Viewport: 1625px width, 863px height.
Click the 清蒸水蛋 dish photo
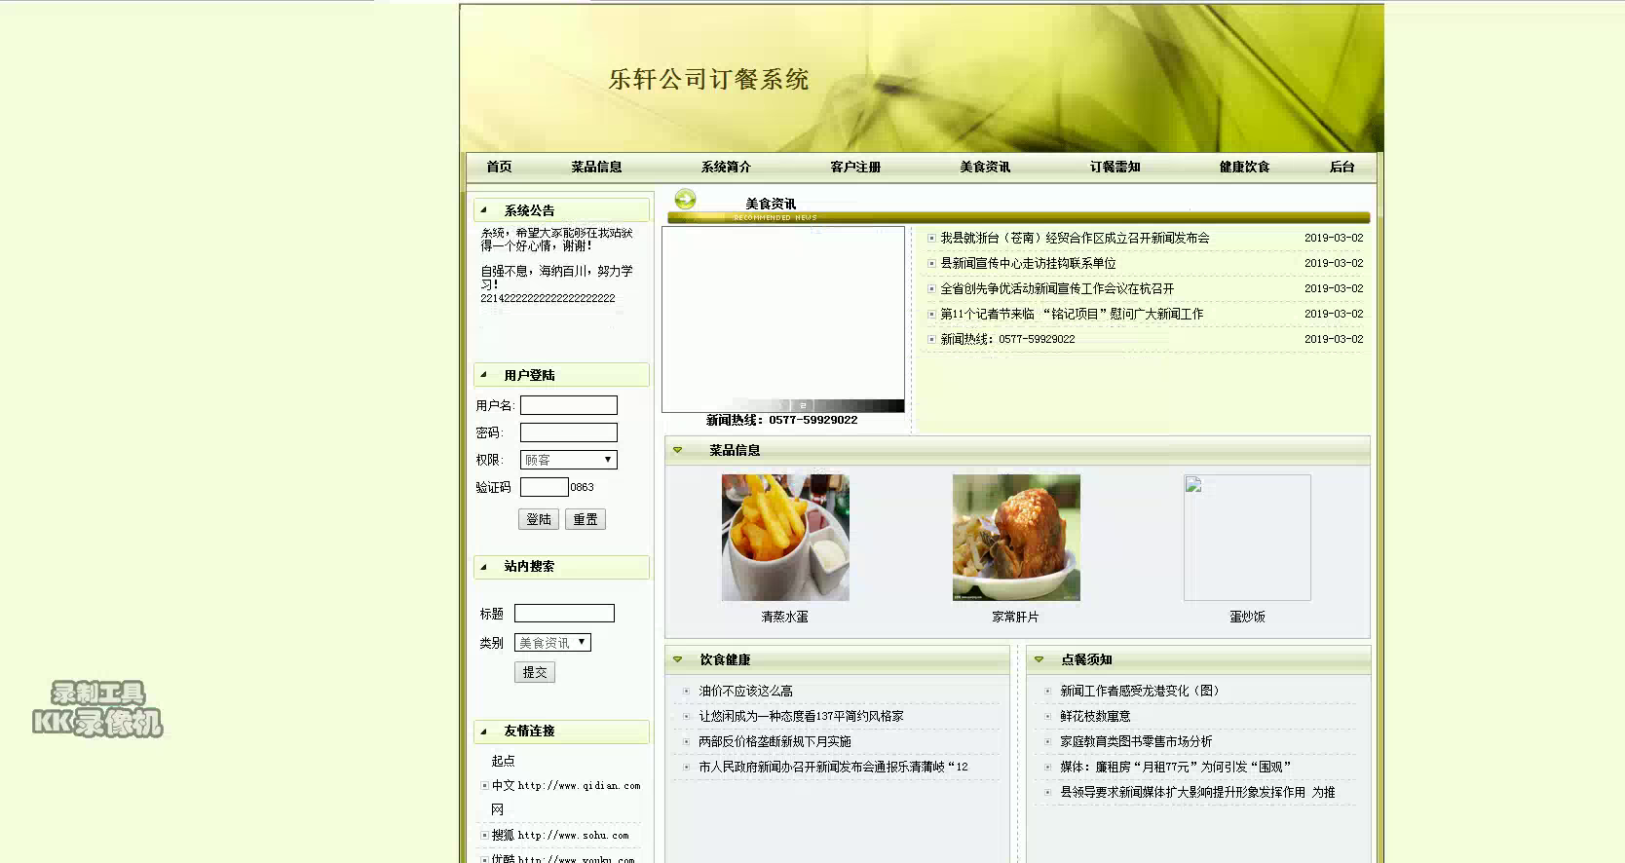tap(785, 538)
